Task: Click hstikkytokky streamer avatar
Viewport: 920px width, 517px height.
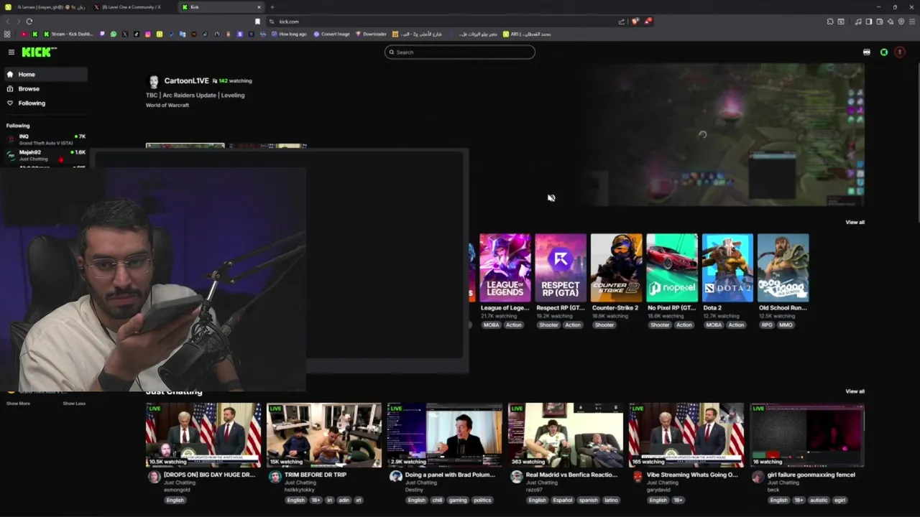Action: tap(275, 477)
